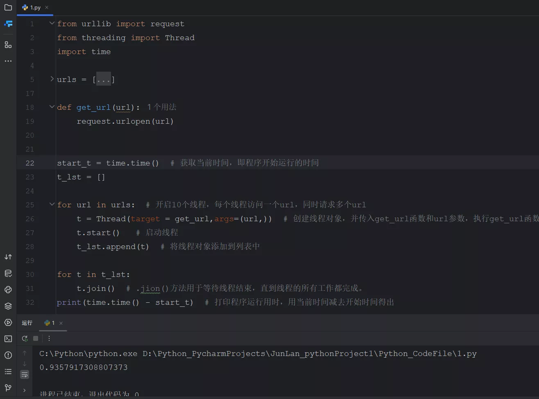Click the '1 个用法' usages hint
Screen dimensions: 539x399
[x=162, y=107]
